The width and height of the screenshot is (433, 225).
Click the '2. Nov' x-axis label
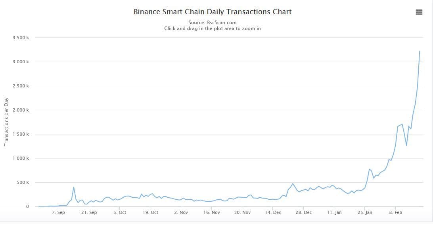pos(181,212)
